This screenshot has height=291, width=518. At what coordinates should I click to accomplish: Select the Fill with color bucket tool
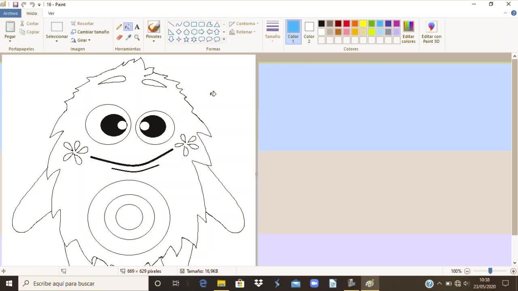coord(128,27)
